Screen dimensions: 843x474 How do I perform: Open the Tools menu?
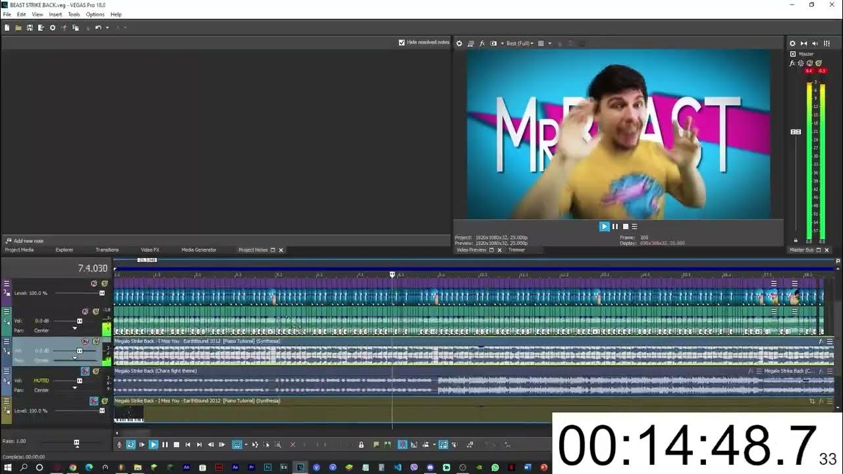point(74,14)
